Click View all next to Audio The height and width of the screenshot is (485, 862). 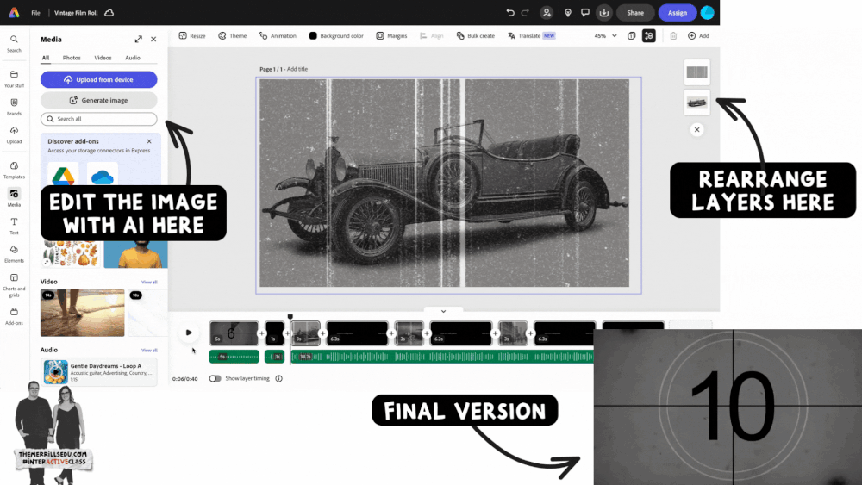click(x=149, y=350)
